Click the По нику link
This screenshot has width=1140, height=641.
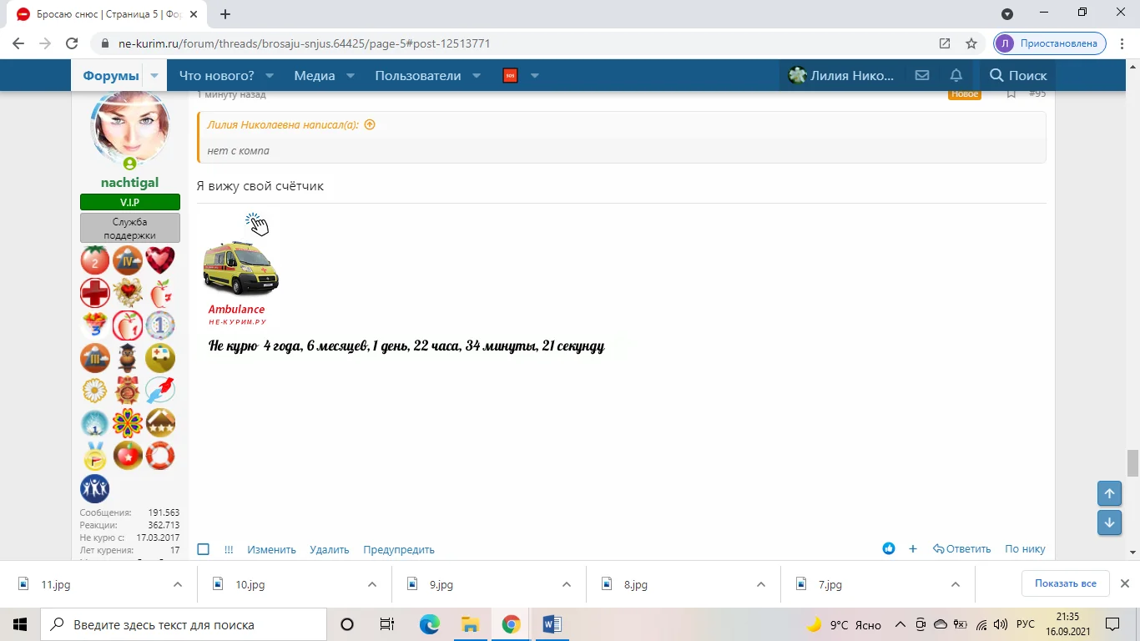pos(1025,548)
